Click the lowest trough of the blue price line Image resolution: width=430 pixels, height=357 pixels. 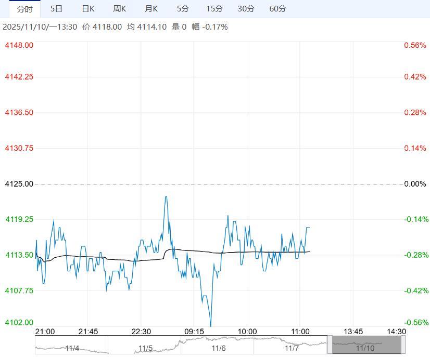(211, 326)
